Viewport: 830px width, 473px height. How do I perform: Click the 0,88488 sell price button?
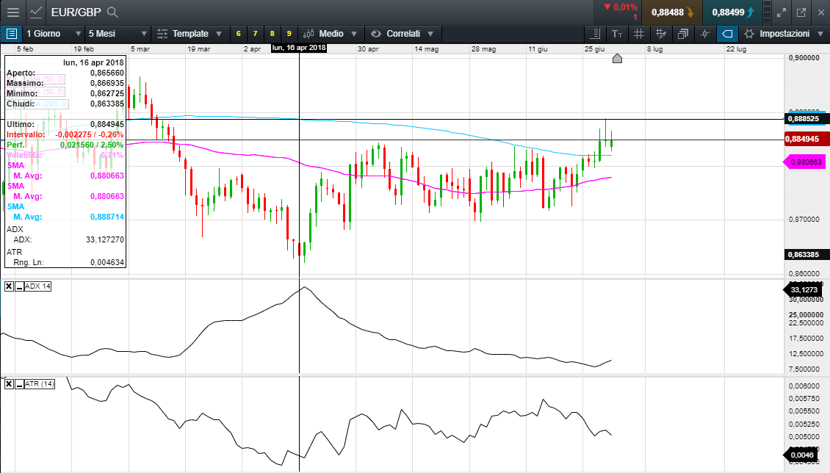coord(671,12)
